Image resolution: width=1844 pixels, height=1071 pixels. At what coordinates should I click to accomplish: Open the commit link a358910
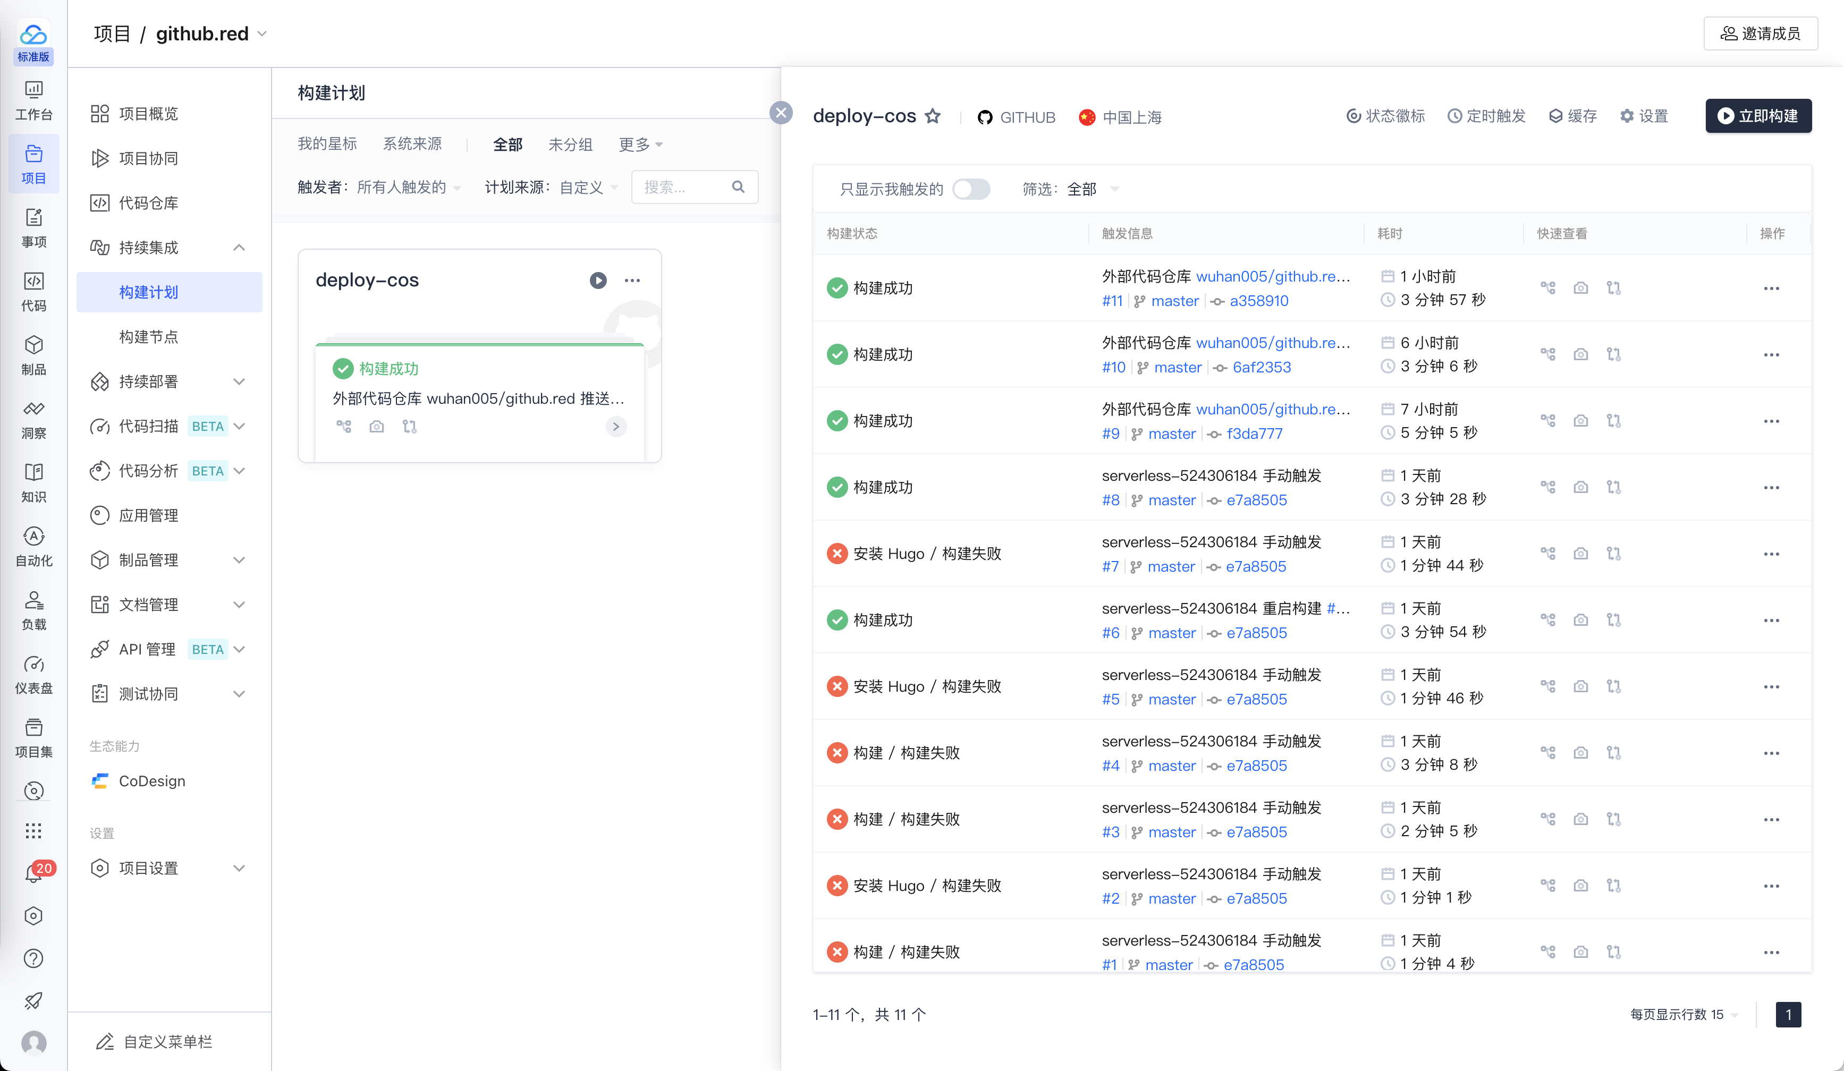click(1258, 301)
